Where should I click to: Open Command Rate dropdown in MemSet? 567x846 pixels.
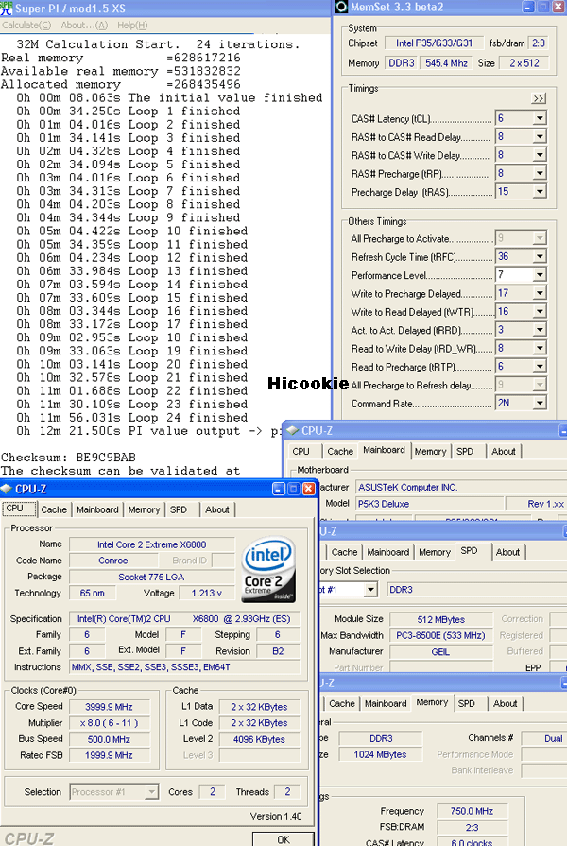pos(540,403)
